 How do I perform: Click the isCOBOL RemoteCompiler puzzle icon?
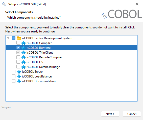(23, 57)
